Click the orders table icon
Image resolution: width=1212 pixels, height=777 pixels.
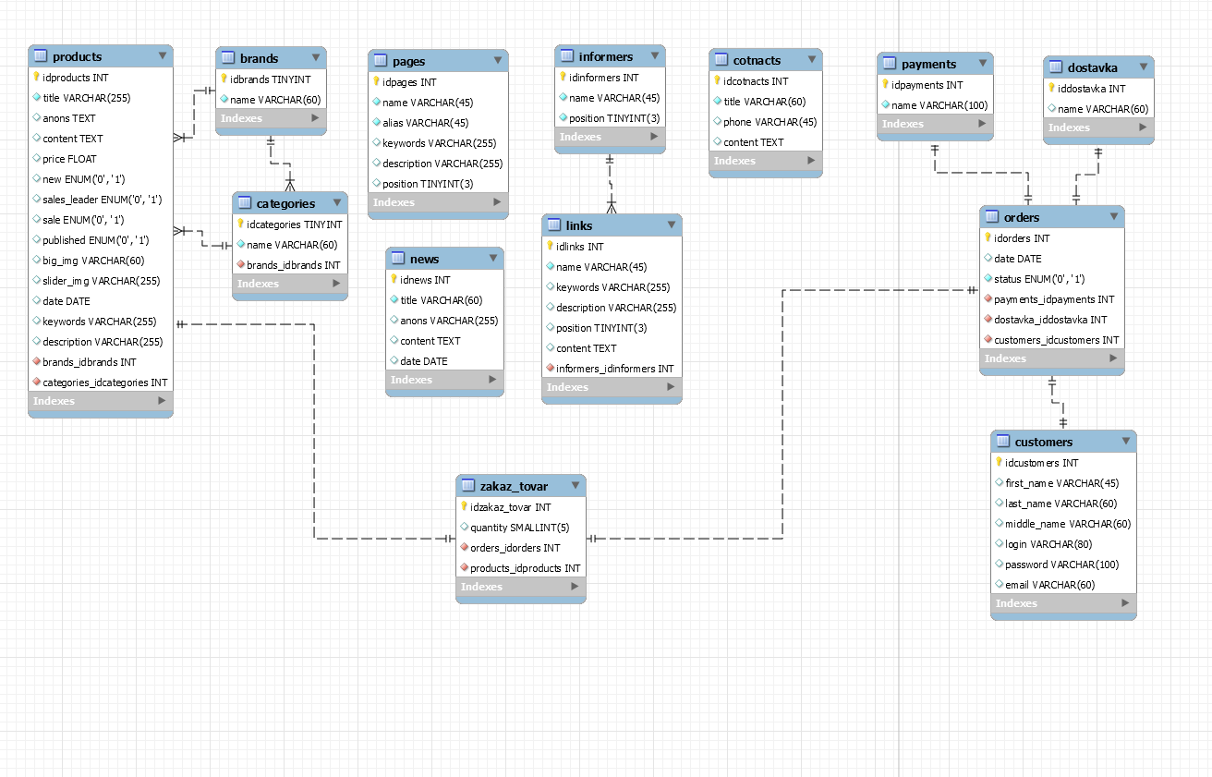click(992, 217)
